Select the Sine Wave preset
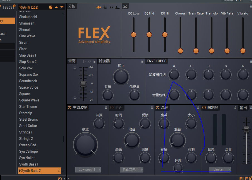252x180 pixels. click(x=27, y=36)
